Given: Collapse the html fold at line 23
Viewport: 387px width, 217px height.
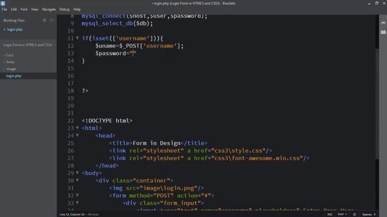Looking at the screenshot, I should pos(77,128).
